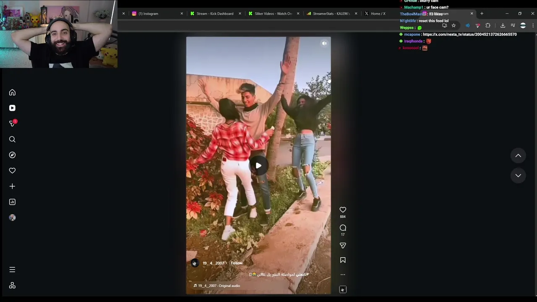Open browser profile avatar icon
The image size is (537, 302).
tap(523, 26)
